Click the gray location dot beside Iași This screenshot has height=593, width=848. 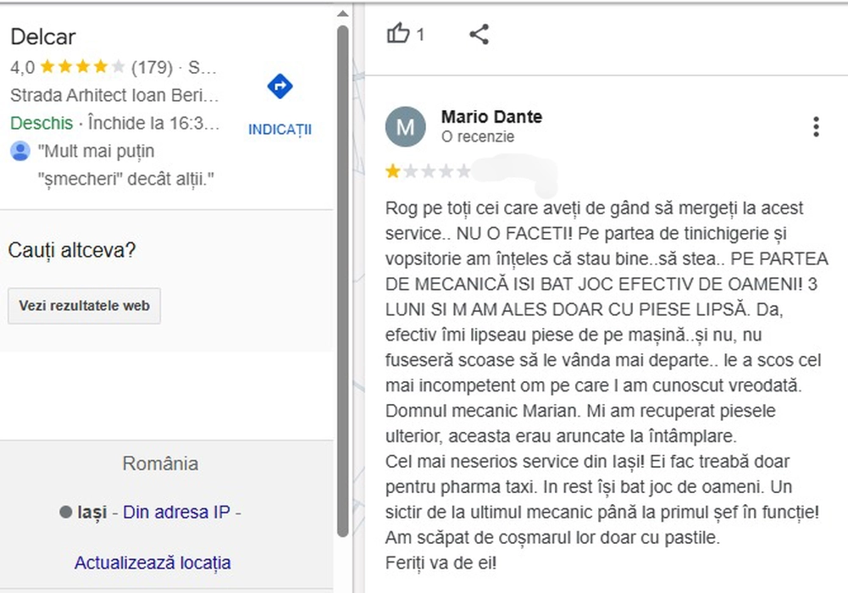click(x=65, y=513)
